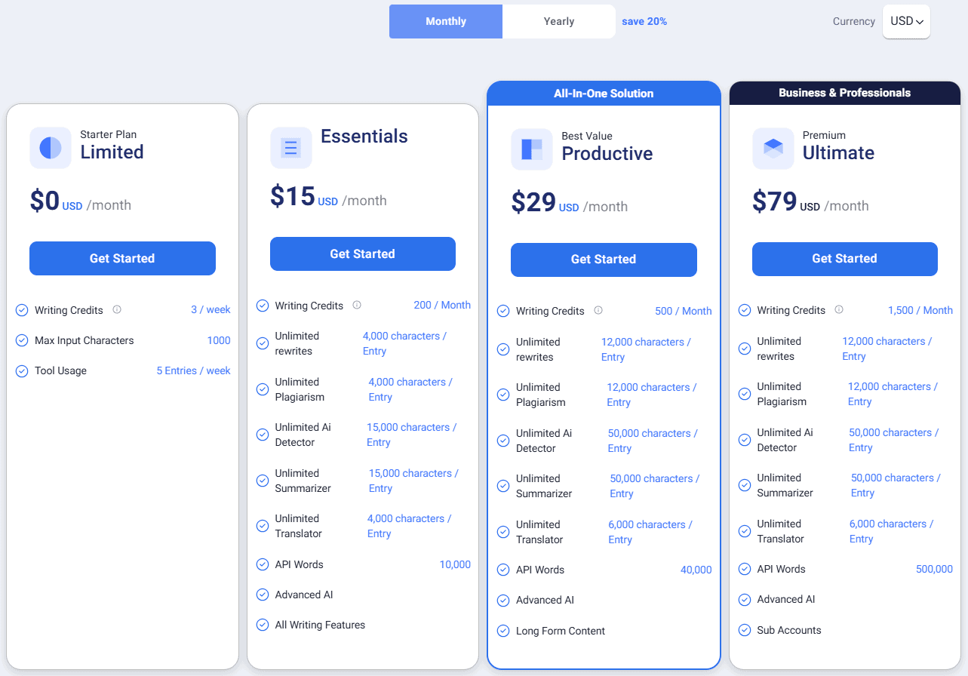Click check icon beside Limited Writing Credits

click(22, 310)
